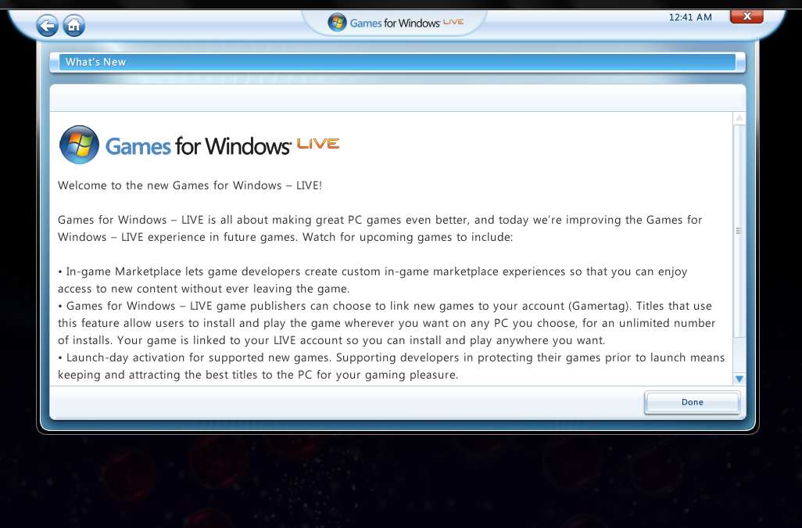Close the Games for Windows LIVE window

(x=746, y=16)
